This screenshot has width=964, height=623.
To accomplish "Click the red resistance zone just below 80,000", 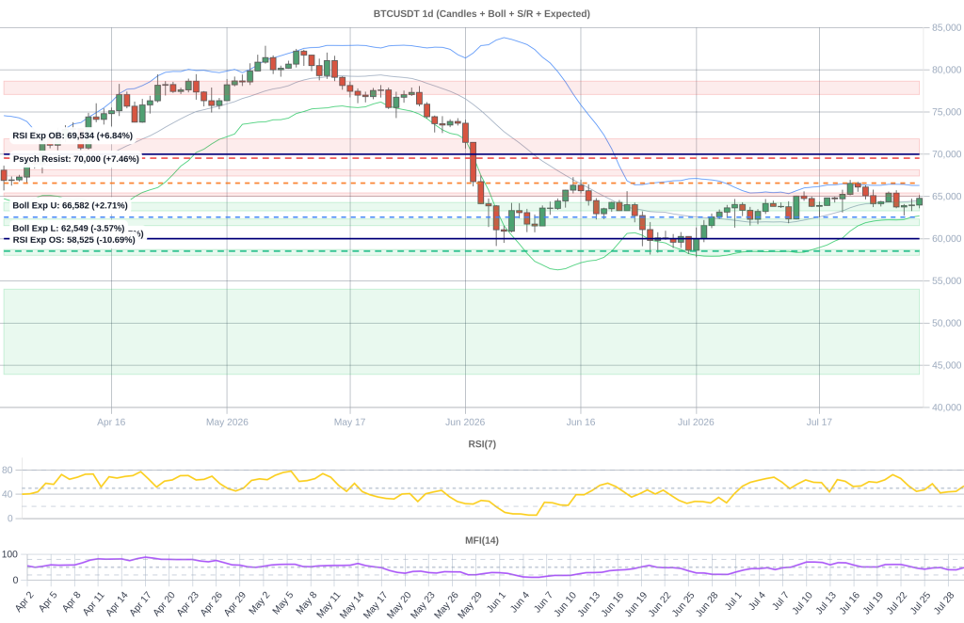I will (461, 88).
